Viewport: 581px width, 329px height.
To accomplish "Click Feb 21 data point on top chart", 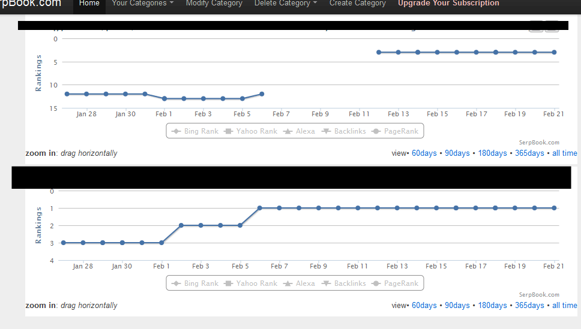I will [554, 52].
